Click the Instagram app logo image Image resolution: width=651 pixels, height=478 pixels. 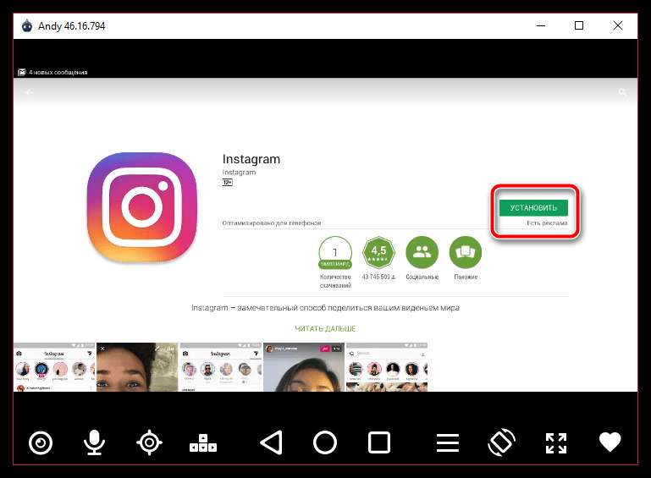[x=142, y=207]
